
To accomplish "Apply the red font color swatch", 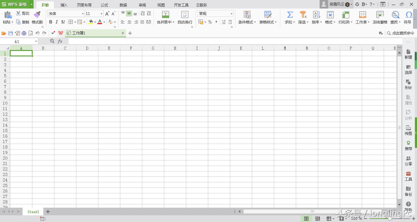I will (x=100, y=22).
